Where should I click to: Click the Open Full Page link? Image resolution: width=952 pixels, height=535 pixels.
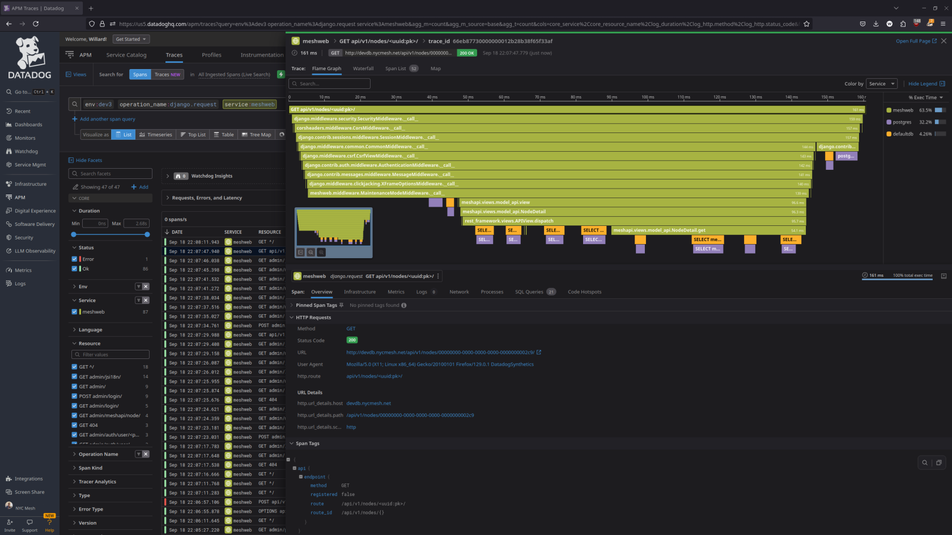click(916, 41)
